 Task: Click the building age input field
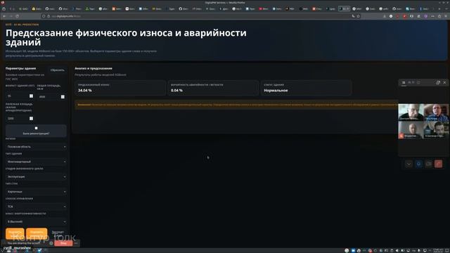[20, 96]
